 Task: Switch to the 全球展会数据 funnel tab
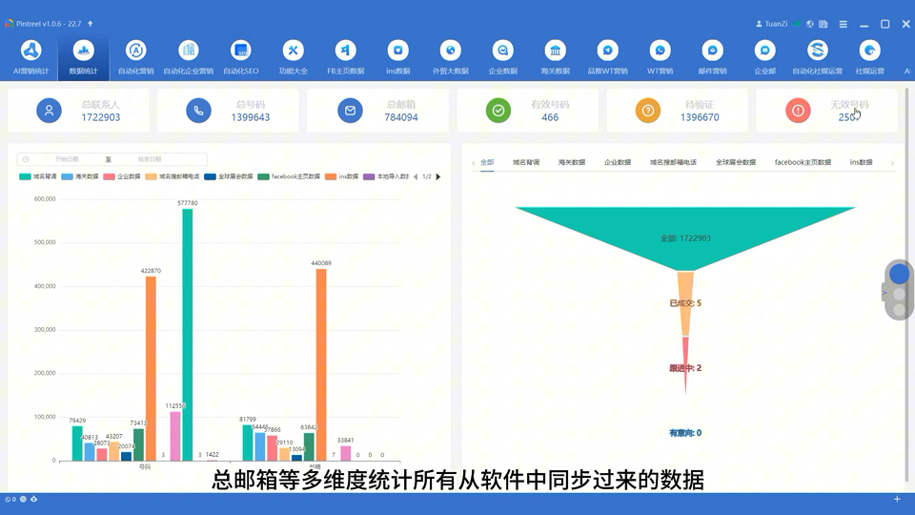736,162
